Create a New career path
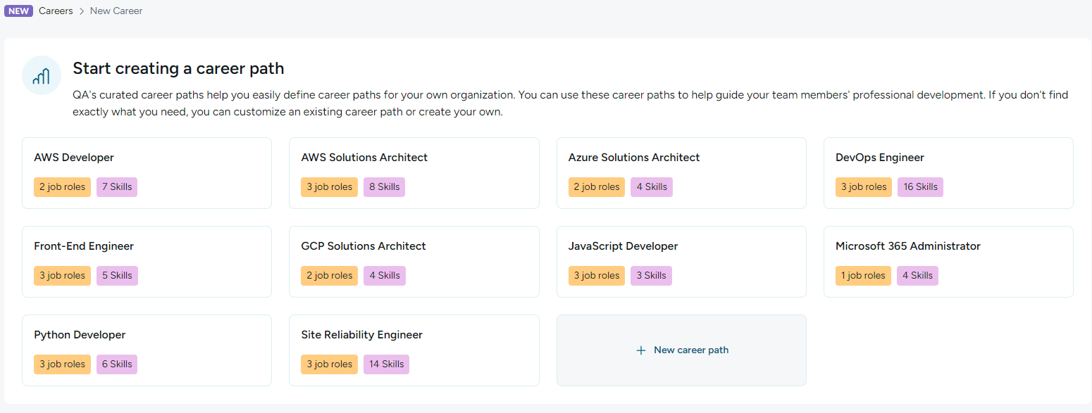 [681, 350]
